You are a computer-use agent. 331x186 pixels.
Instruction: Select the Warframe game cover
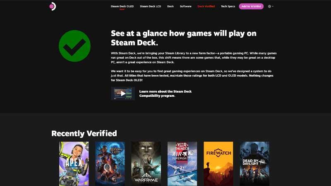(x=146, y=164)
